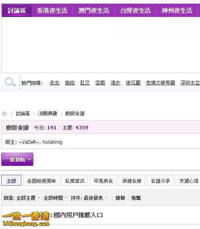Open 廚師食譜 breadcrumb link
The width and height of the screenshot is (200, 229).
75,114
